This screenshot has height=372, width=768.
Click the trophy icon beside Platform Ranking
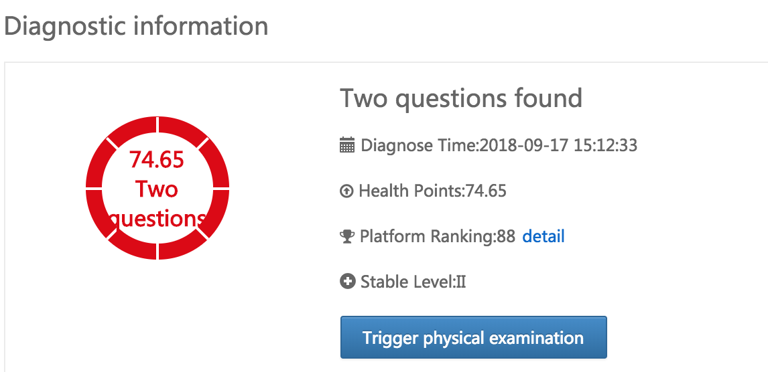pyautogui.click(x=346, y=236)
